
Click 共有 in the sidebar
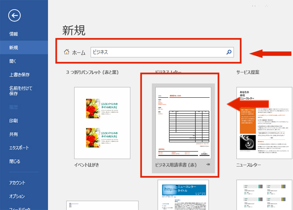point(13,134)
